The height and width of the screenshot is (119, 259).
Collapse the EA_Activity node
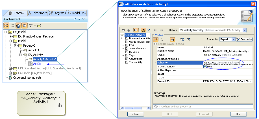click(20, 55)
